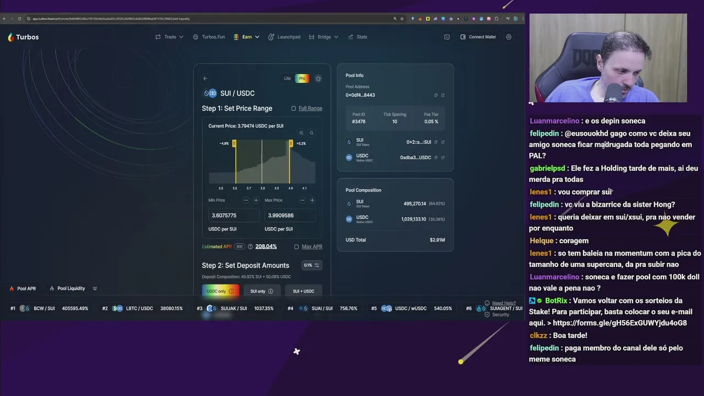Expand the Bridge menu
This screenshot has width=704, height=396.
point(323,37)
